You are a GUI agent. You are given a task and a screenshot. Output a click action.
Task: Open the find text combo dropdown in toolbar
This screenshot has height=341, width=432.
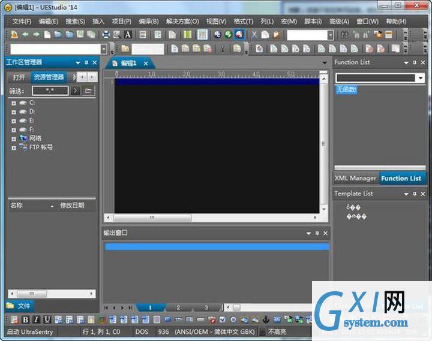click(x=331, y=35)
